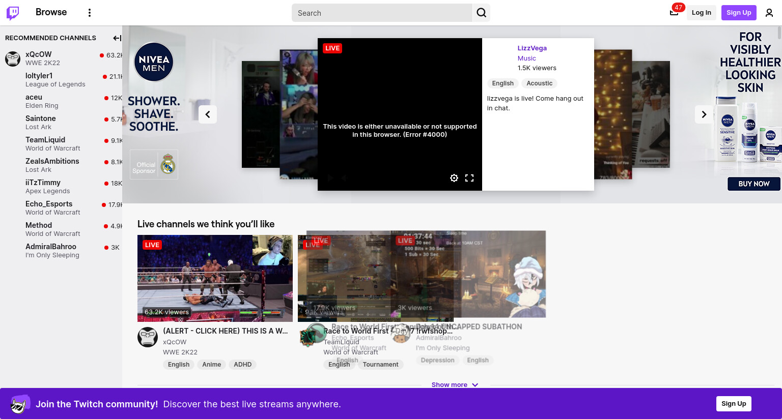Click the Nivea Men logo
This screenshot has height=419, width=782.
154,62
